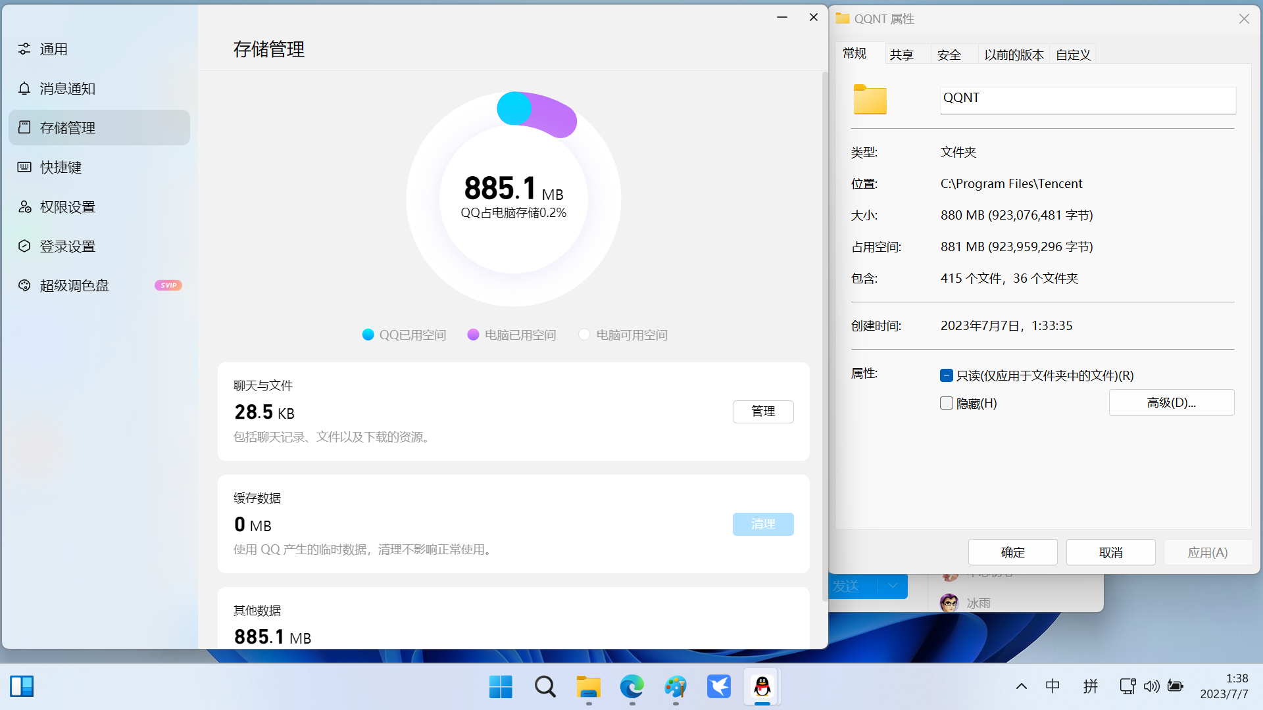Click 取消 in properties dialog
The image size is (1263, 710).
pos(1111,552)
